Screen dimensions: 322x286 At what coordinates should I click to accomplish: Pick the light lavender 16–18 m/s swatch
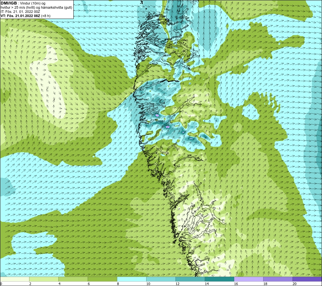249,279
